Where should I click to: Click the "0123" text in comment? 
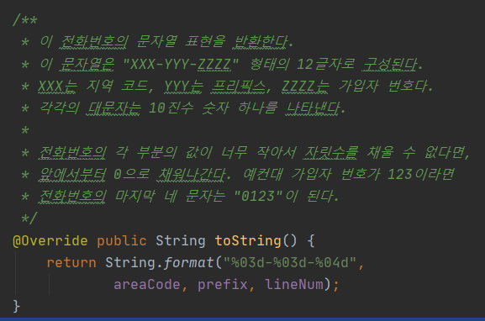[x=258, y=196]
